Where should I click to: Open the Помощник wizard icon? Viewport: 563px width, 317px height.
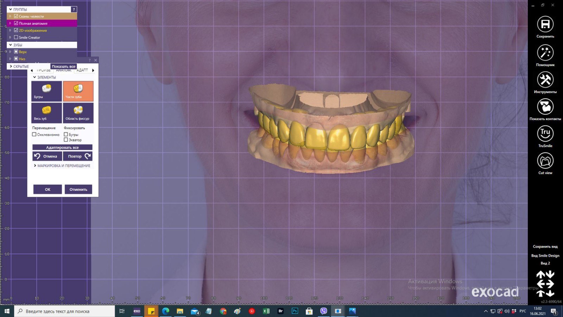pyautogui.click(x=545, y=53)
